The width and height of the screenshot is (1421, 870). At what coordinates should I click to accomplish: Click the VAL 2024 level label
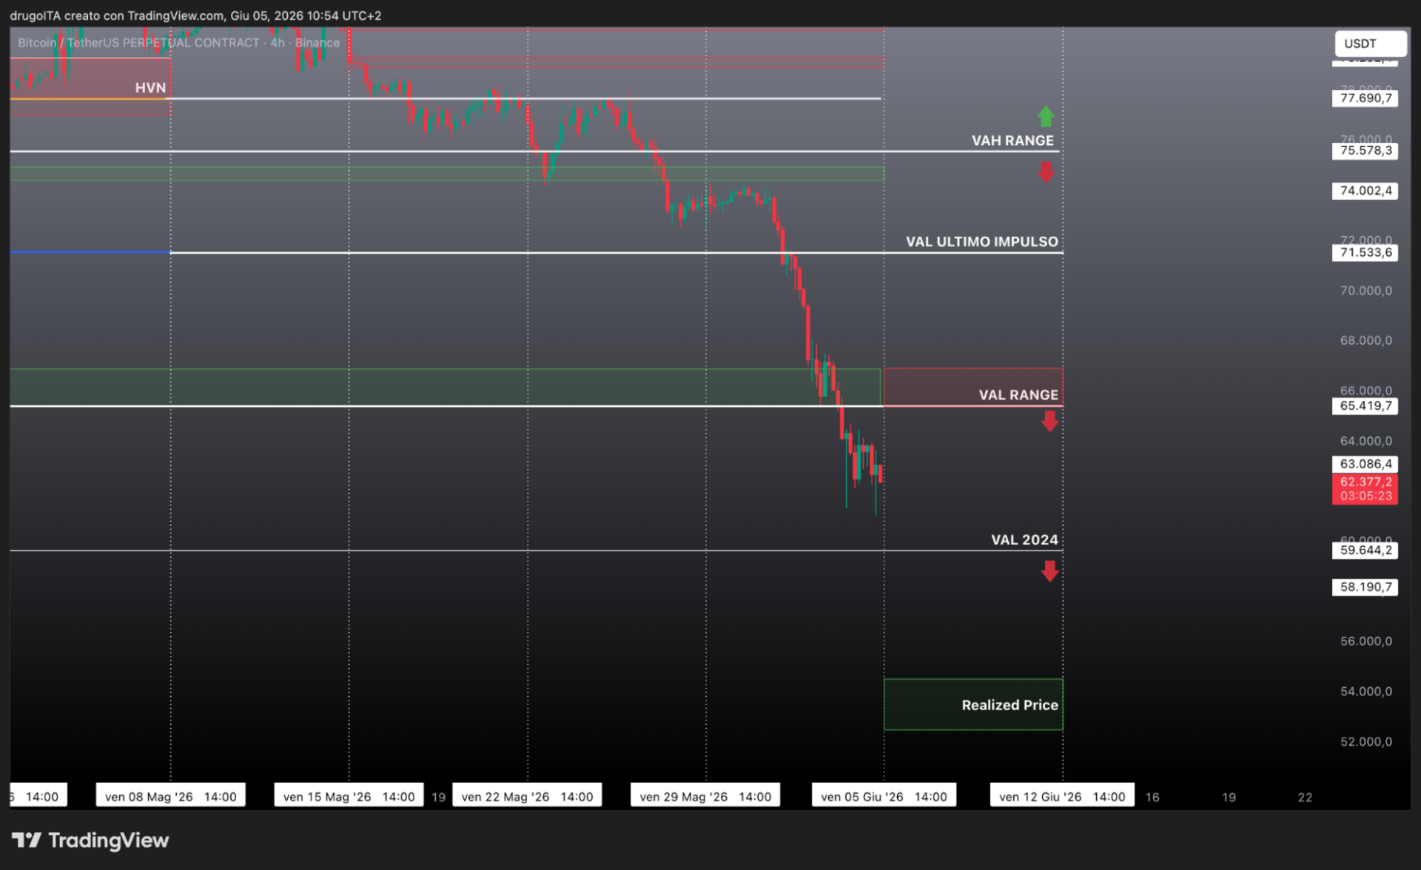[1024, 540]
